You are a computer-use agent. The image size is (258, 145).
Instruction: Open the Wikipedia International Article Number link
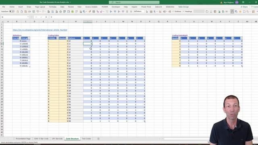click(x=40, y=30)
